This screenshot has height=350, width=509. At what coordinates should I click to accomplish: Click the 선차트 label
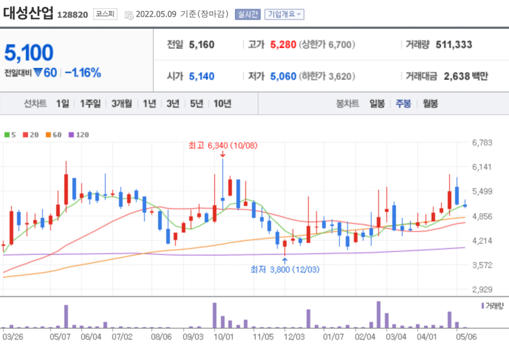(x=35, y=104)
